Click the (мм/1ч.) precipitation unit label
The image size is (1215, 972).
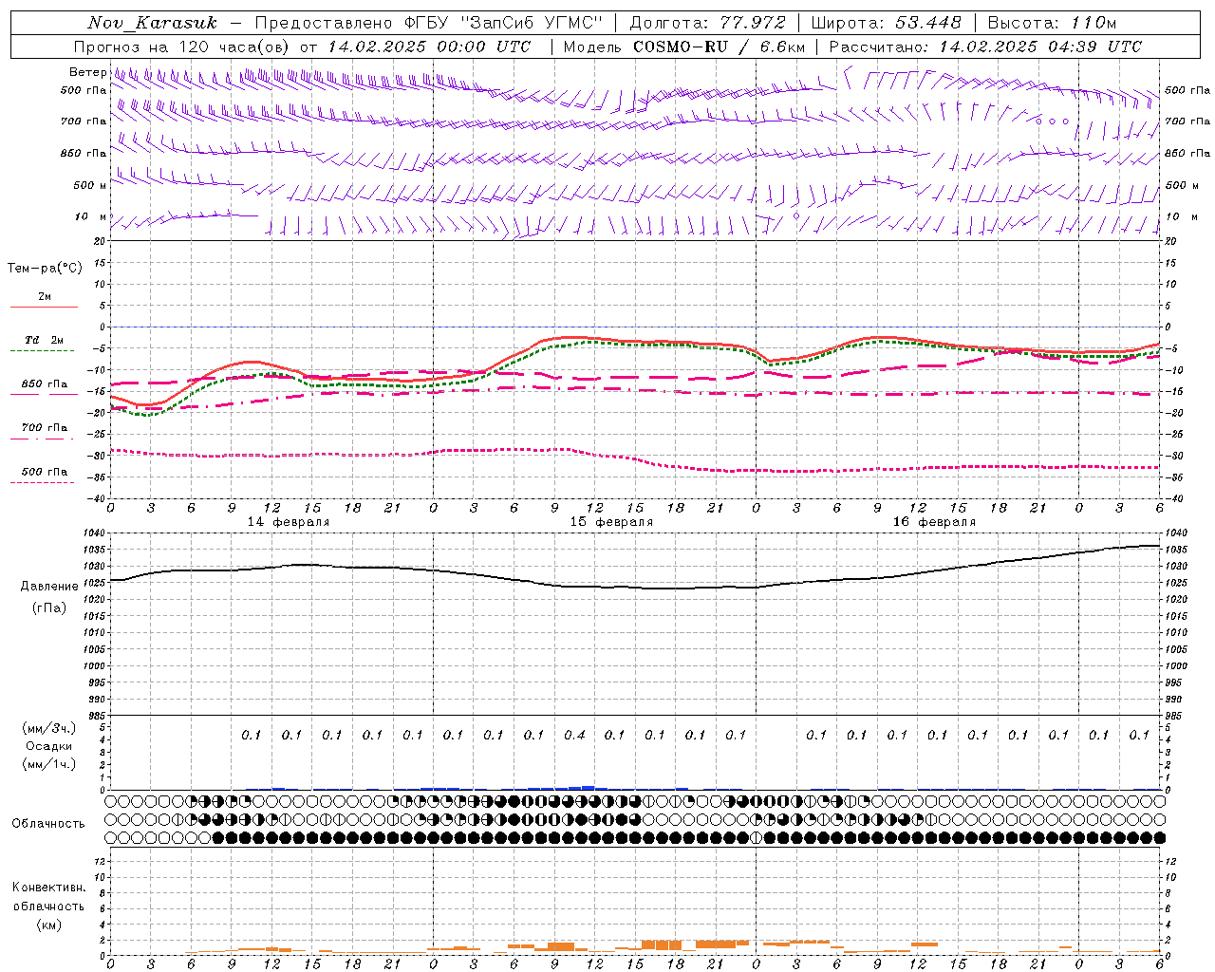[x=48, y=764]
